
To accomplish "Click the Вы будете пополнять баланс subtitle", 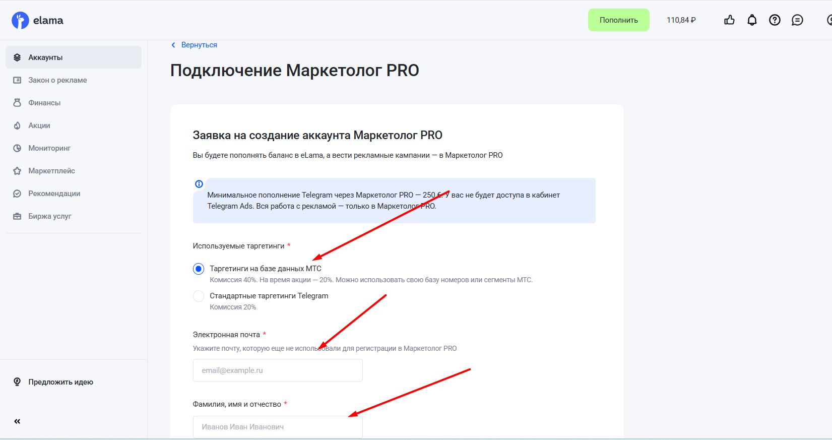I will coord(348,155).
